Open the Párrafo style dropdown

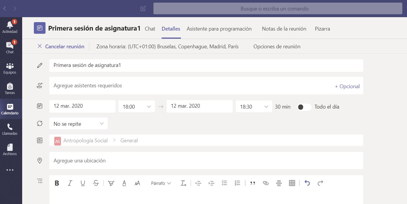pyautogui.click(x=161, y=183)
